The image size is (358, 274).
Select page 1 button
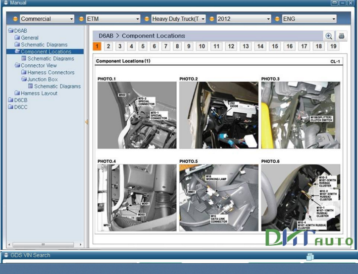(97, 46)
